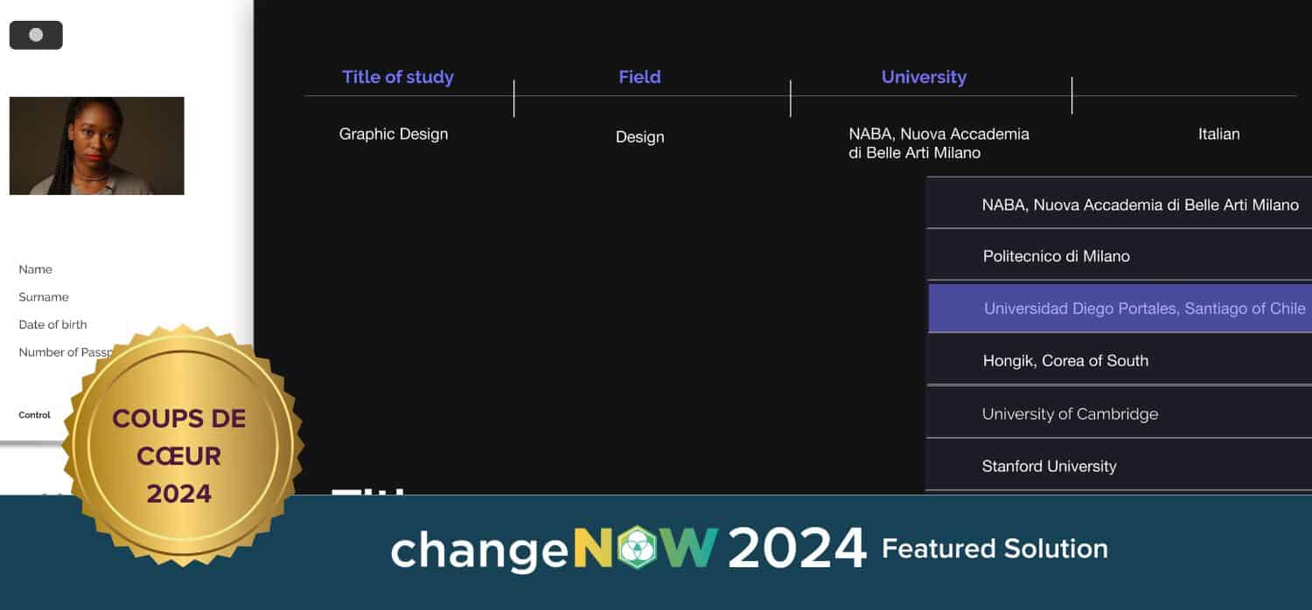This screenshot has height=610, width=1312.
Task: Pick the highlighted Universidad Diego Portales option
Action: pyautogui.click(x=1144, y=308)
